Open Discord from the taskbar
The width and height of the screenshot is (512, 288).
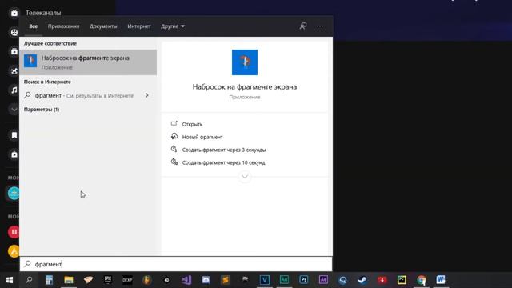(206, 280)
